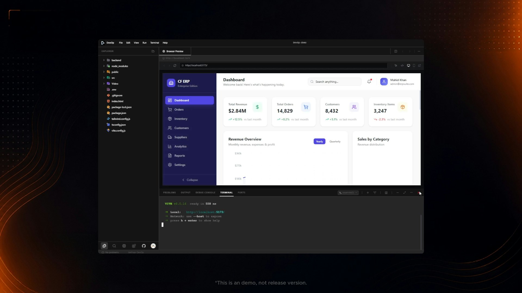Click the Total Orders cart icon
The height and width of the screenshot is (293, 522).
point(306,107)
